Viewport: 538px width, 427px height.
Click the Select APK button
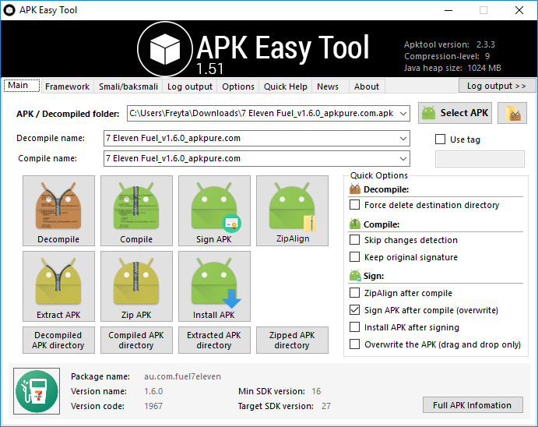click(x=455, y=113)
